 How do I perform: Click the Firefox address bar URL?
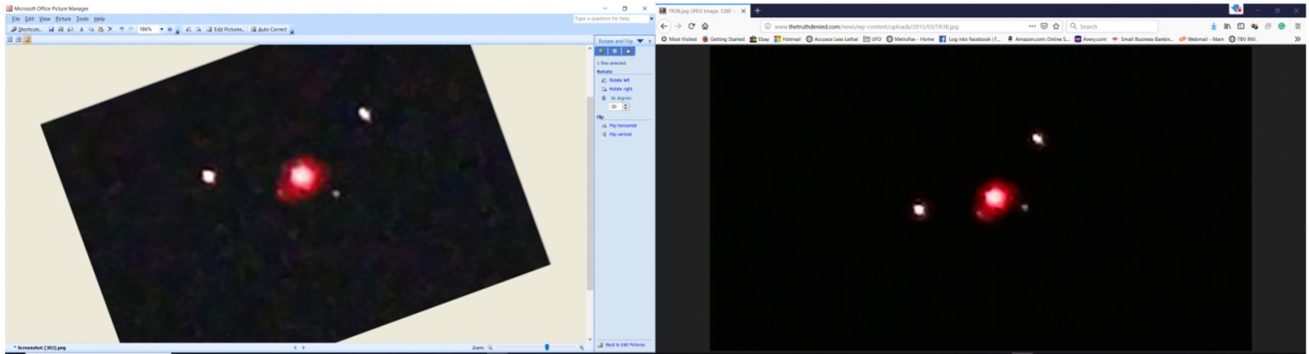[867, 26]
